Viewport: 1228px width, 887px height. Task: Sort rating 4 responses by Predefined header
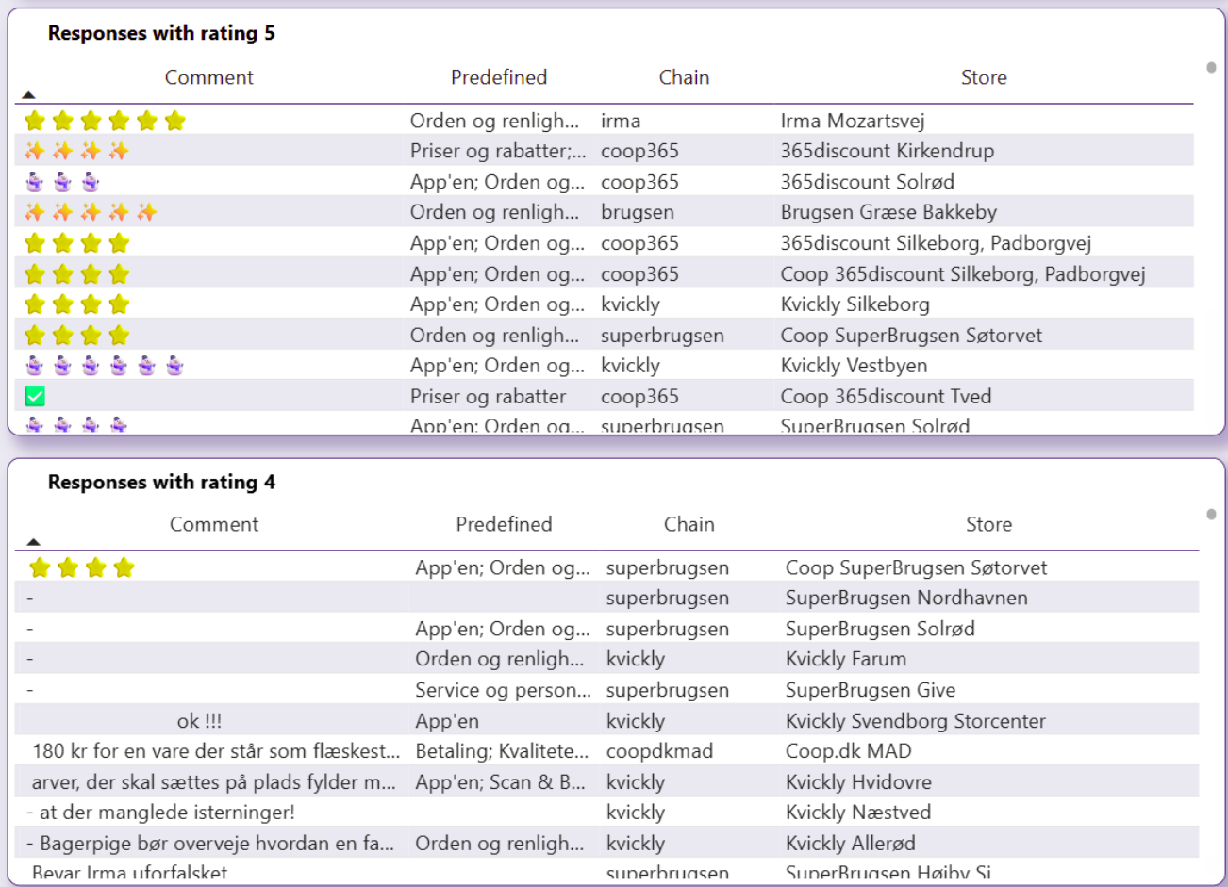(x=504, y=524)
